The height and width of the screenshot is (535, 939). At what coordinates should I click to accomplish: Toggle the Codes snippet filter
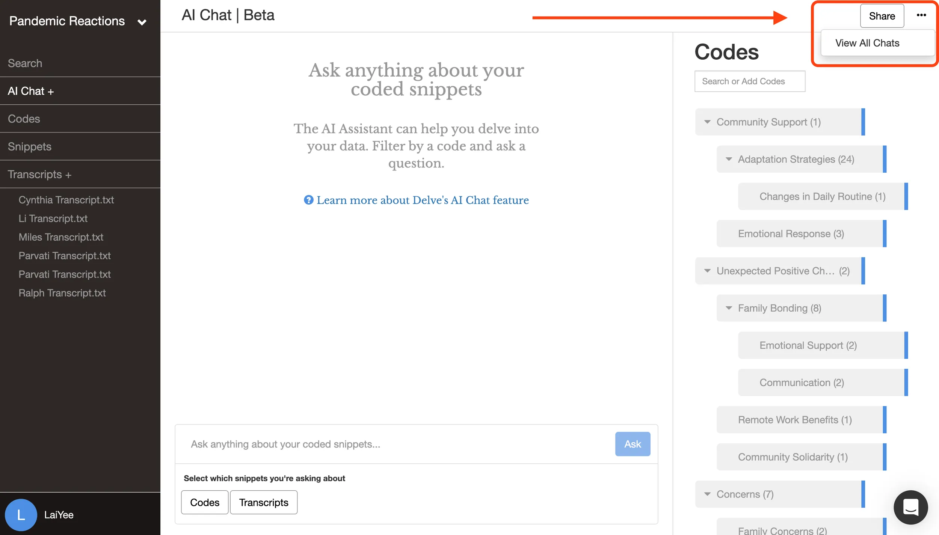pyautogui.click(x=205, y=502)
